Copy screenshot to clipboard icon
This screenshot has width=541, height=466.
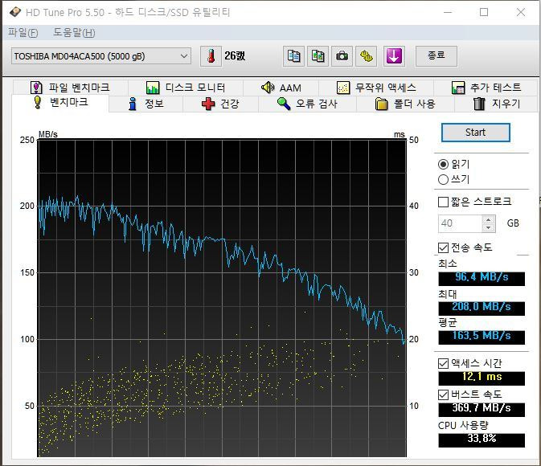point(318,56)
